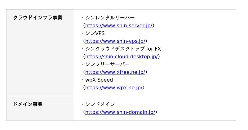Click the bullet before wpX Speed

click(83, 80)
